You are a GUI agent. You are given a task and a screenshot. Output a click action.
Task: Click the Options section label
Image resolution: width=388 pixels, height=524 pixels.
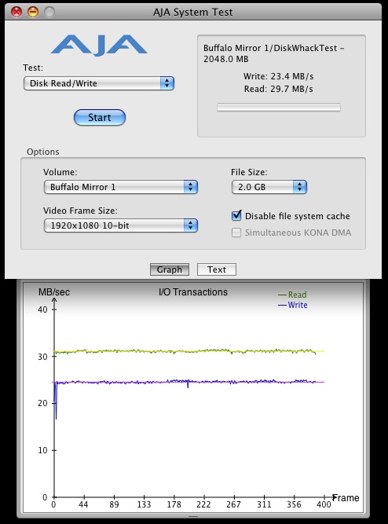[43, 152]
